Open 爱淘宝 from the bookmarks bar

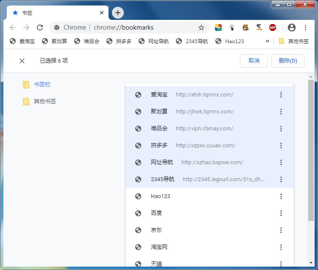pyautogui.click(x=22, y=41)
